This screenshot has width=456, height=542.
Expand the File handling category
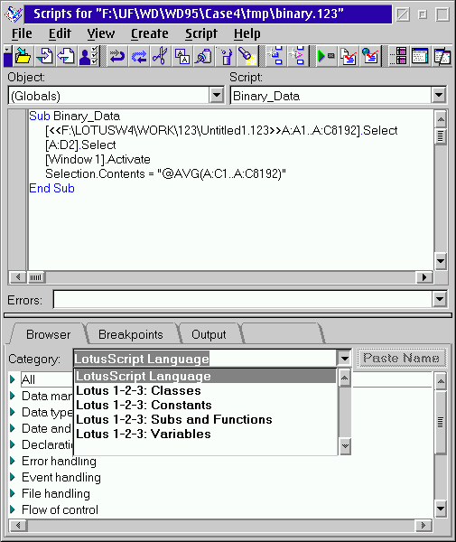point(13,493)
